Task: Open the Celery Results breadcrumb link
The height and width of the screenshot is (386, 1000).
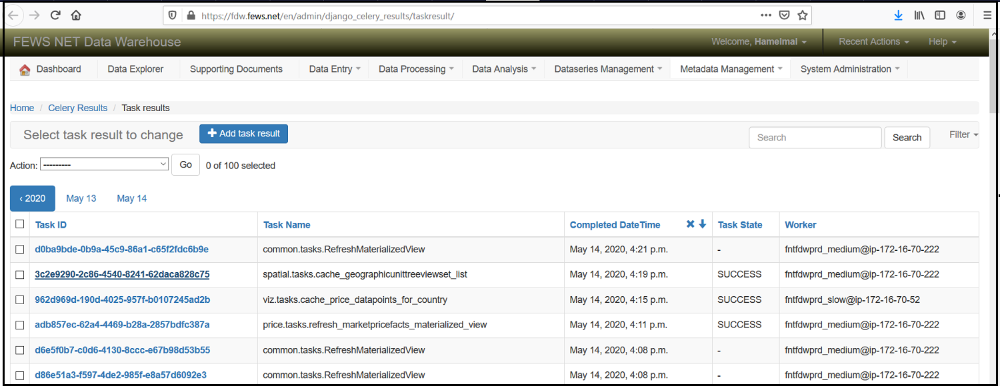Action: click(x=77, y=108)
